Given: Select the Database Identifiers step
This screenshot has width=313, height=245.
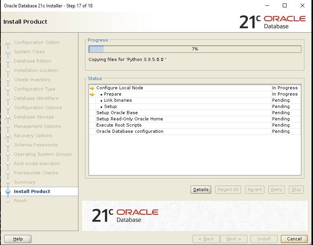Looking at the screenshot, I should (36, 98).
